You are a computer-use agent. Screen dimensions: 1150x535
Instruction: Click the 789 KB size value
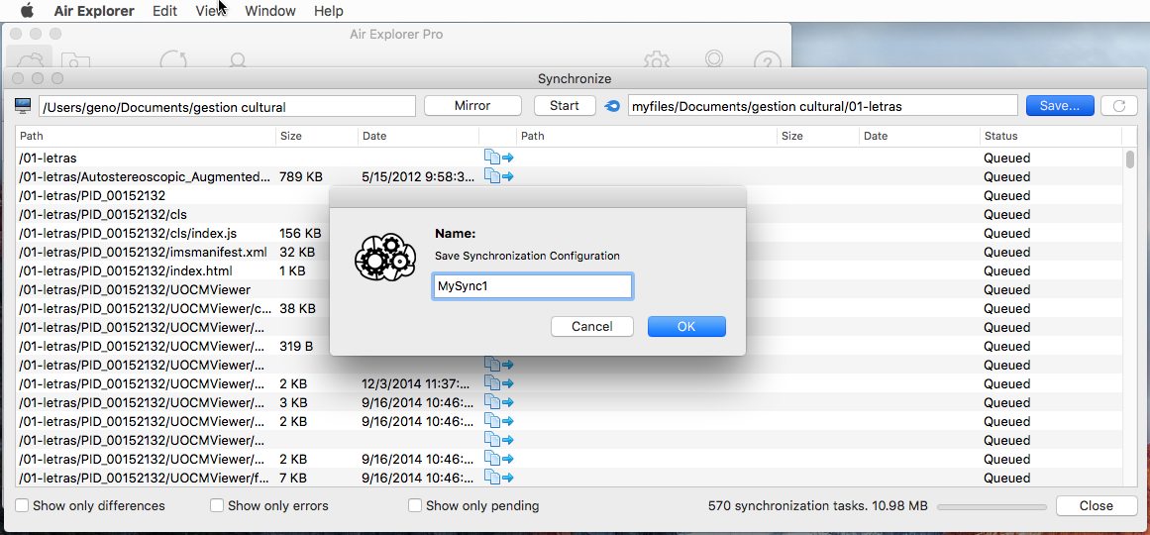[301, 176]
